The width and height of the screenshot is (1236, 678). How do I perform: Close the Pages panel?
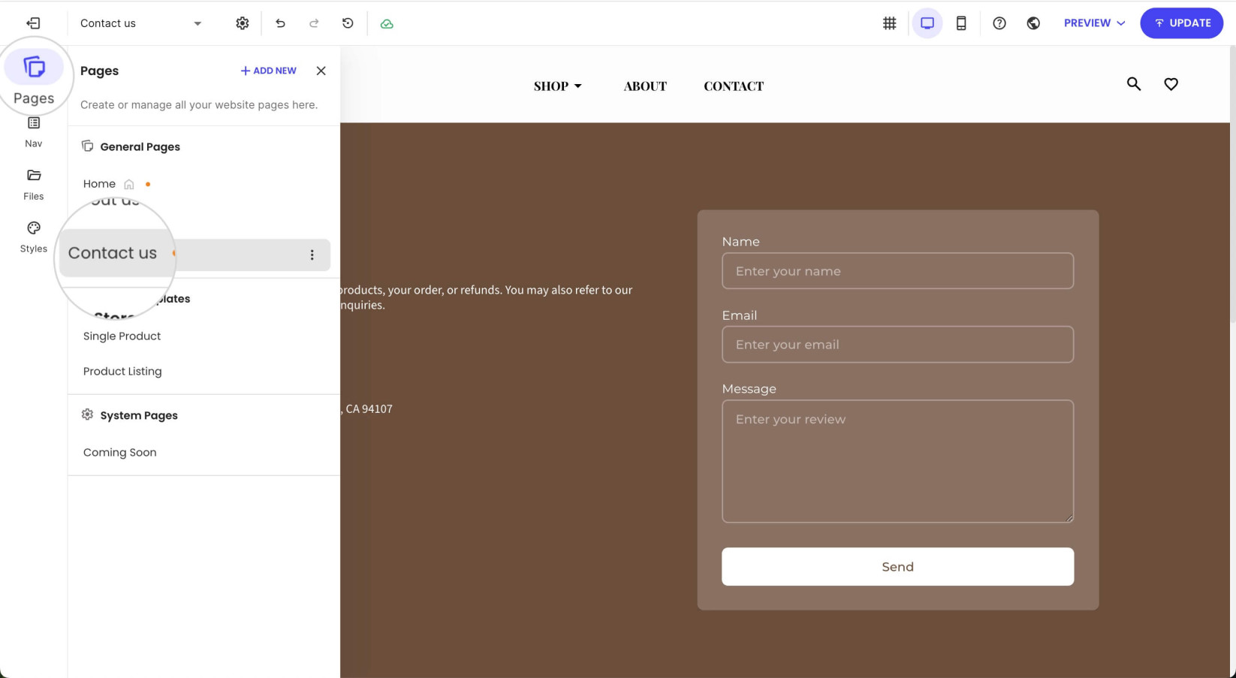(321, 71)
